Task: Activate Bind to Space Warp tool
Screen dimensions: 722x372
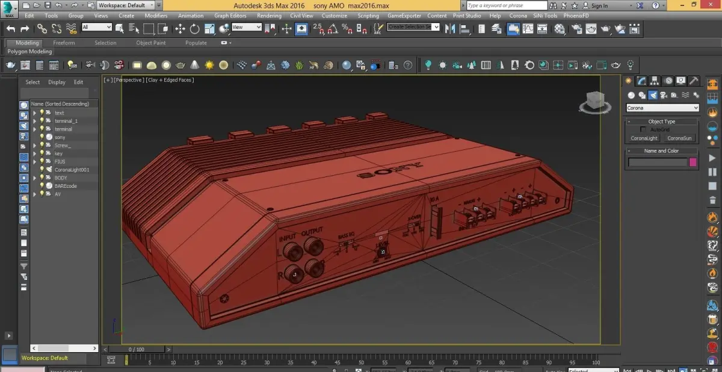Action: 72,28
